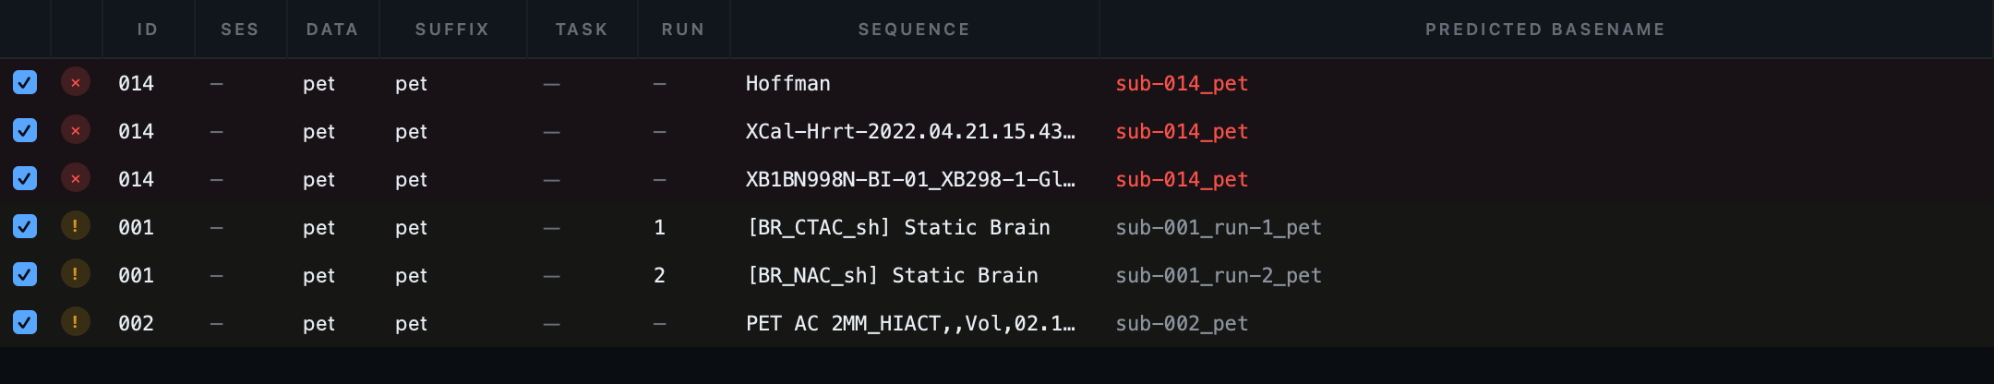Viewport: 1994px width, 384px height.
Task: Click the Hoffman sequence cell
Action: pos(788,83)
